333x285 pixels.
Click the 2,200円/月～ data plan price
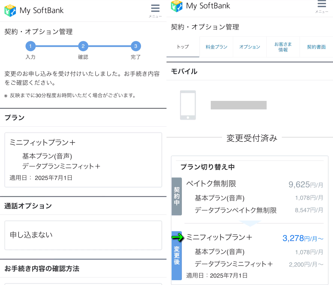[306, 264]
